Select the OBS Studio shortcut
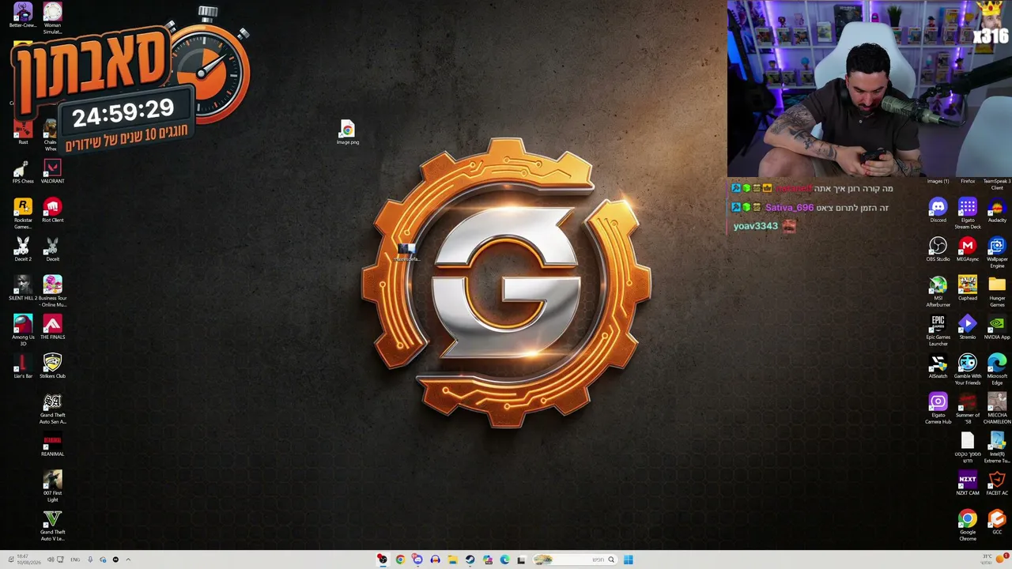The width and height of the screenshot is (1012, 569). pyautogui.click(x=938, y=249)
